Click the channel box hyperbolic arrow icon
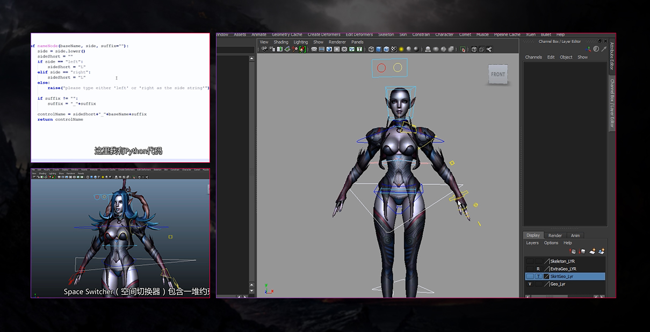Viewport: 650px width, 332px height. pos(604,49)
